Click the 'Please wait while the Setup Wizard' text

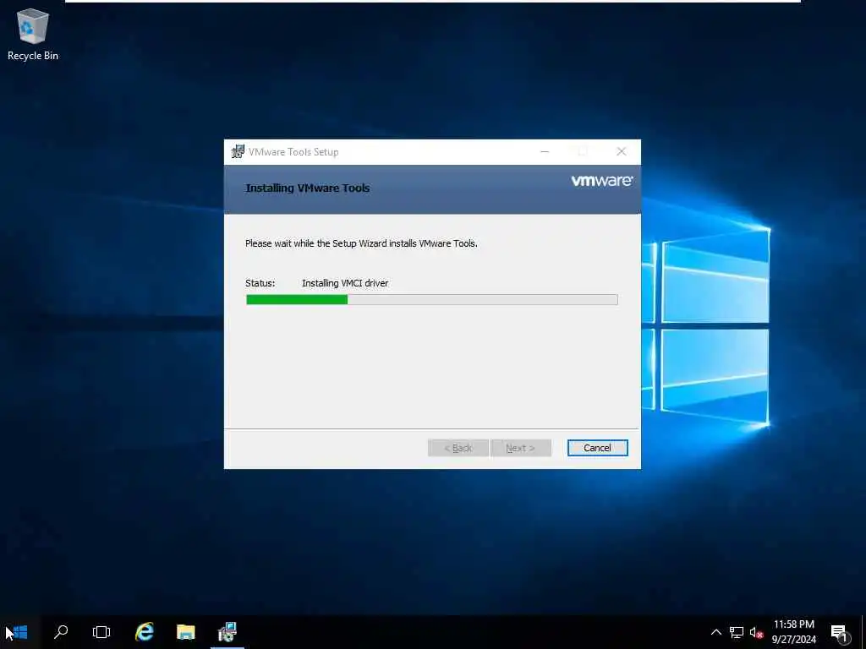pos(361,243)
